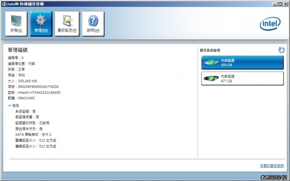
Task: Click the 305 GB disk drive icon
Action: pyautogui.click(x=211, y=62)
